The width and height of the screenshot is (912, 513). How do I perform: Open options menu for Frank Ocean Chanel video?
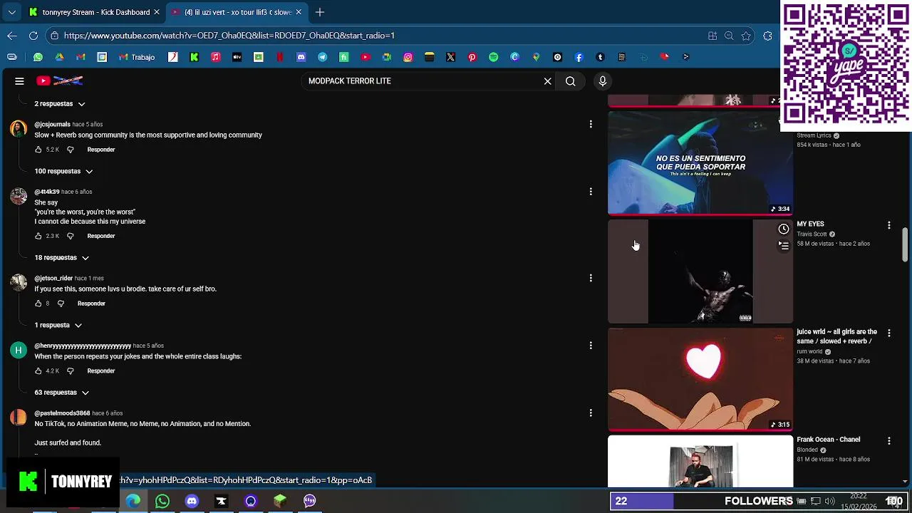(x=888, y=441)
